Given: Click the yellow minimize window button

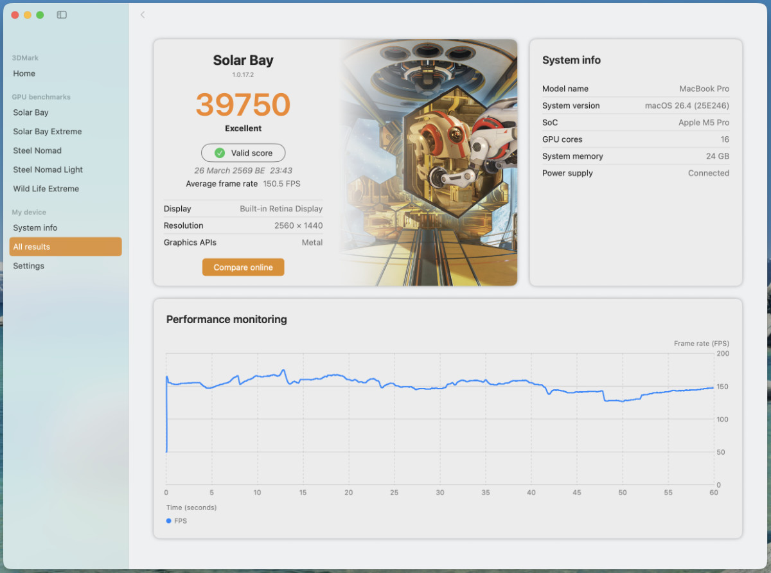Looking at the screenshot, I should [28, 15].
